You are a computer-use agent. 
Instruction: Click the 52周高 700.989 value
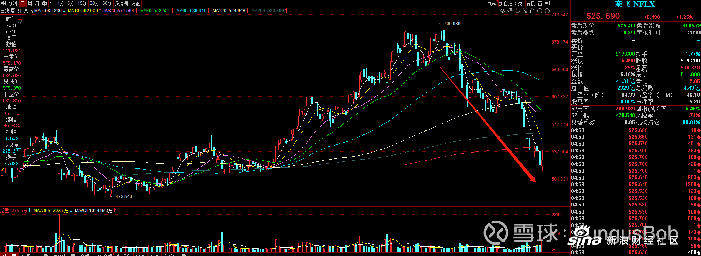625,109
